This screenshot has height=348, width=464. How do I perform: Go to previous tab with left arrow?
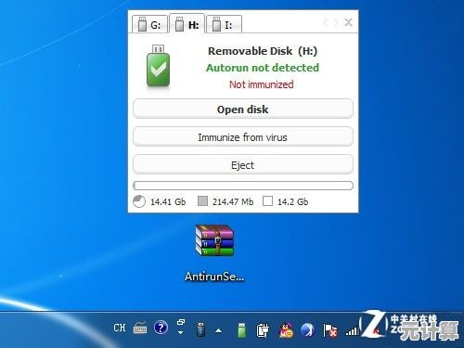(326, 22)
